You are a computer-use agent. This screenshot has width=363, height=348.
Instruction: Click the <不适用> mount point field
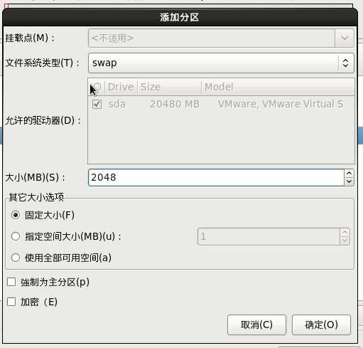click(212, 38)
